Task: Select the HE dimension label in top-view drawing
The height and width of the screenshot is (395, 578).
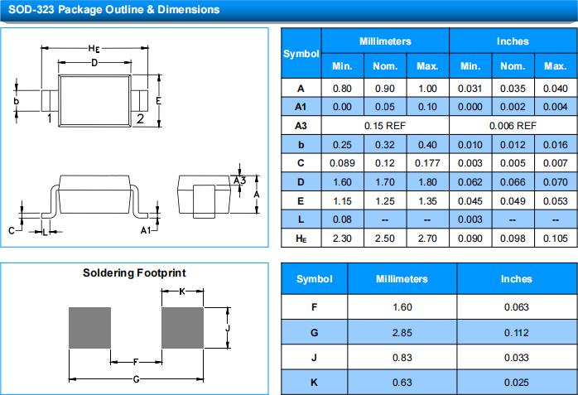Action: pos(94,48)
